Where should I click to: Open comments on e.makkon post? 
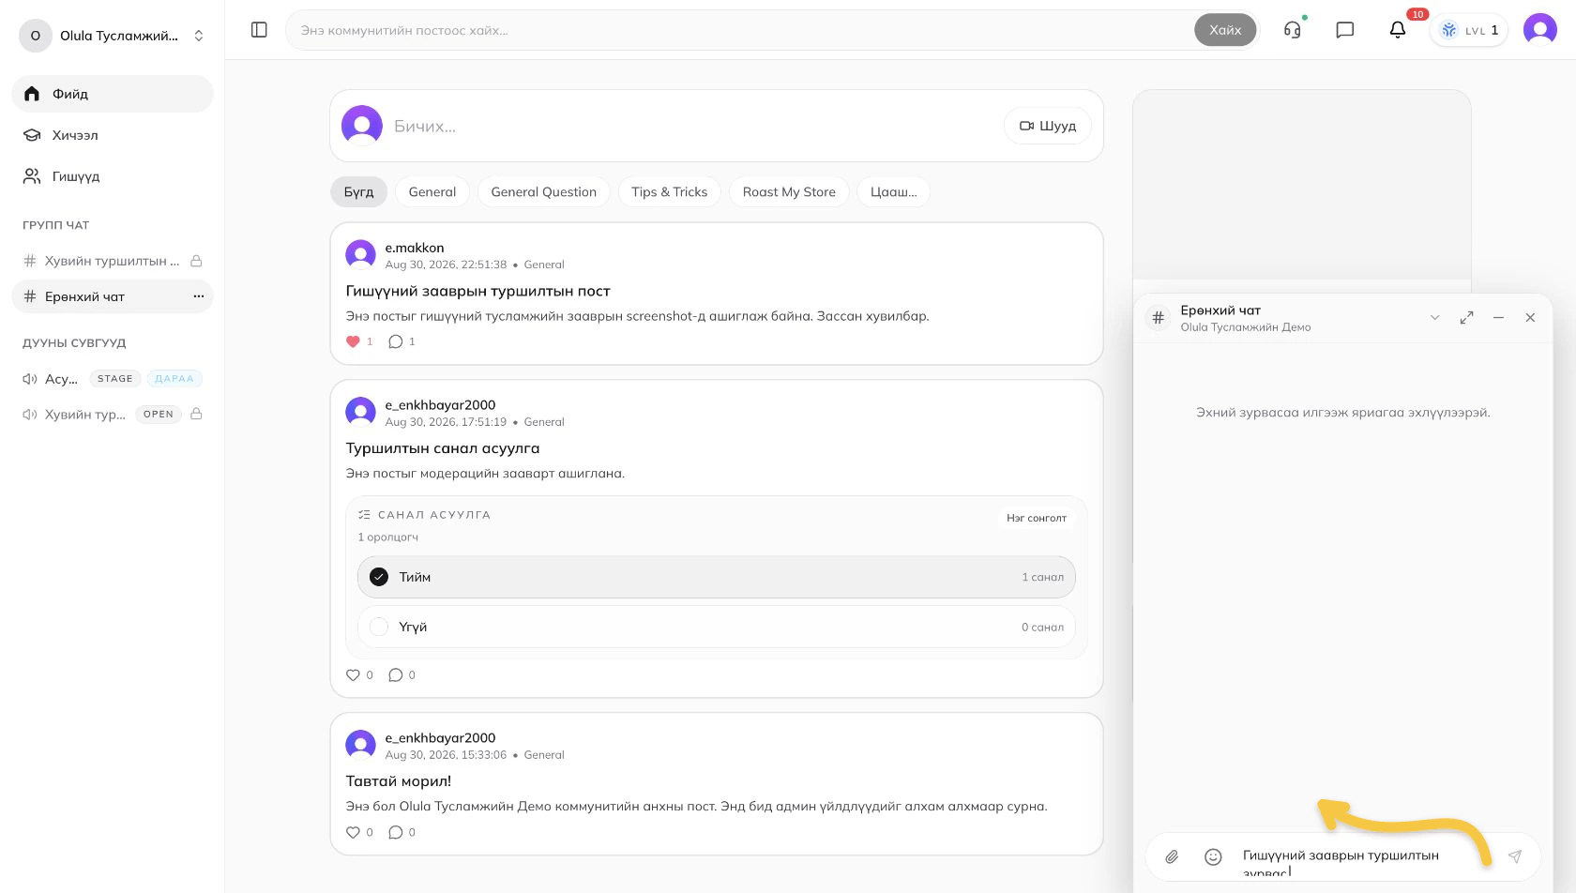click(x=396, y=341)
